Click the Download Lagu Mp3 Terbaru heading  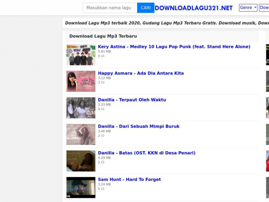coord(103,36)
